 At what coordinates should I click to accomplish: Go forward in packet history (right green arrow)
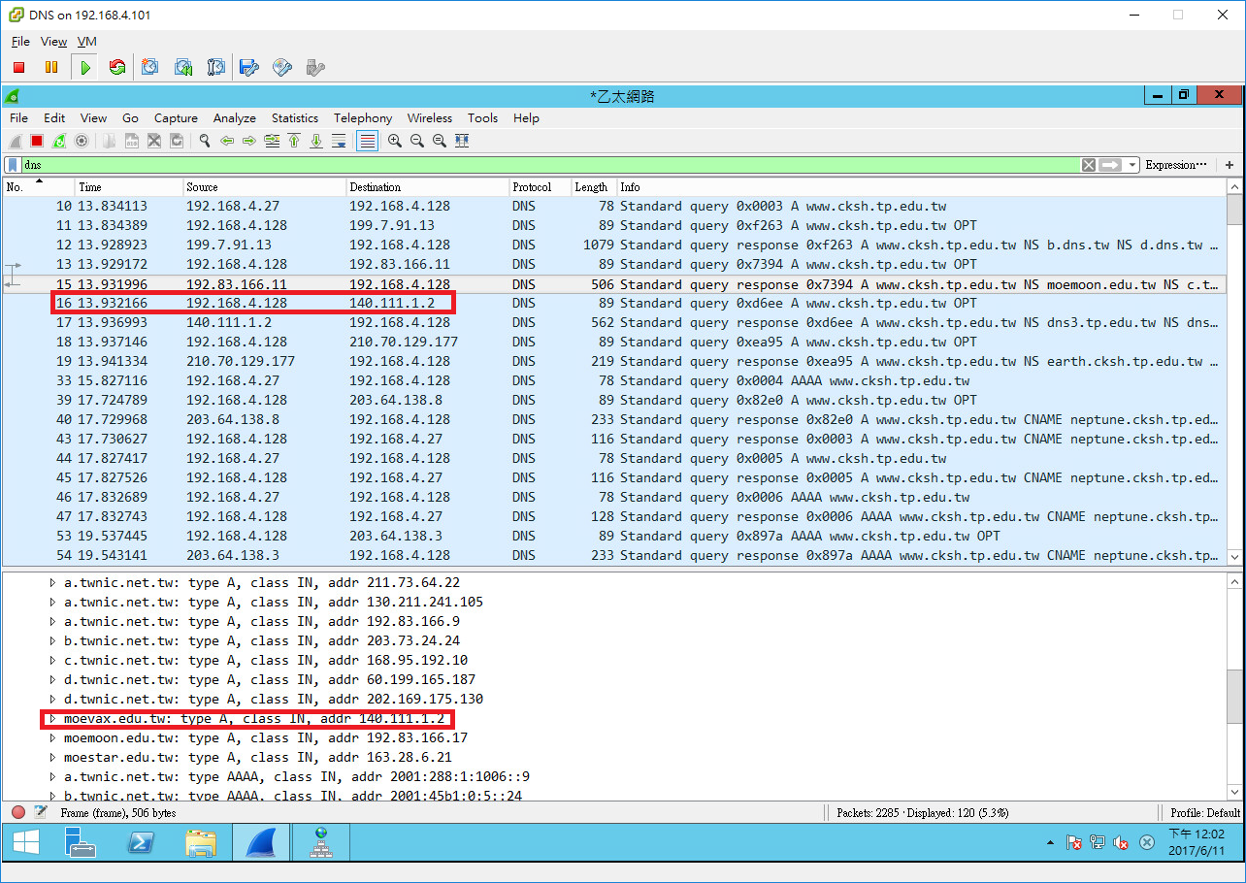coord(249,141)
